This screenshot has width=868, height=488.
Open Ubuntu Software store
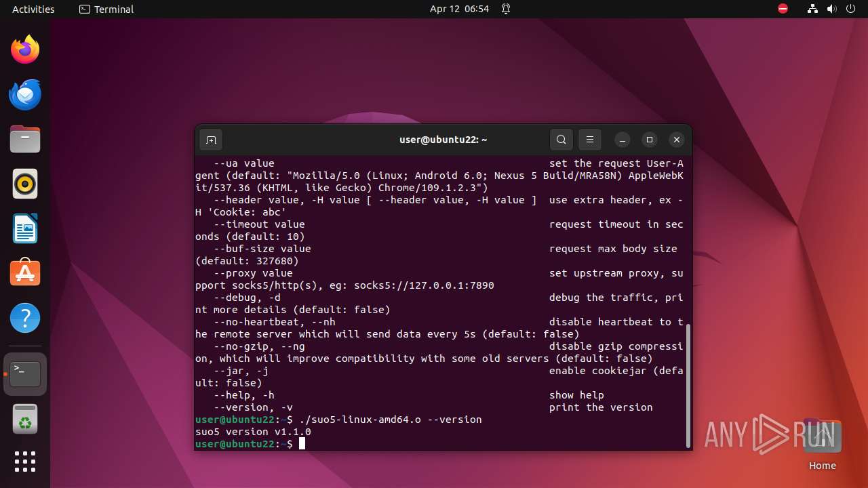click(25, 273)
